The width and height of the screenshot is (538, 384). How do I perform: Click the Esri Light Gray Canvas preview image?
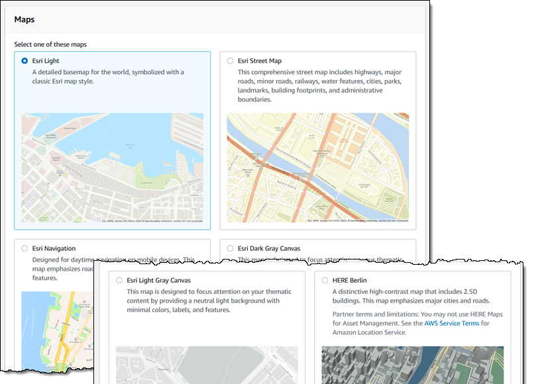coord(207,365)
